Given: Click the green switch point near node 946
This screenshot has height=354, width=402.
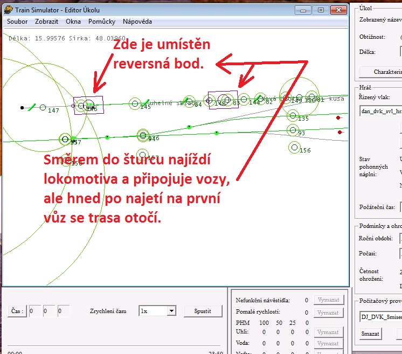Looking at the screenshot, I should pos(107,137).
